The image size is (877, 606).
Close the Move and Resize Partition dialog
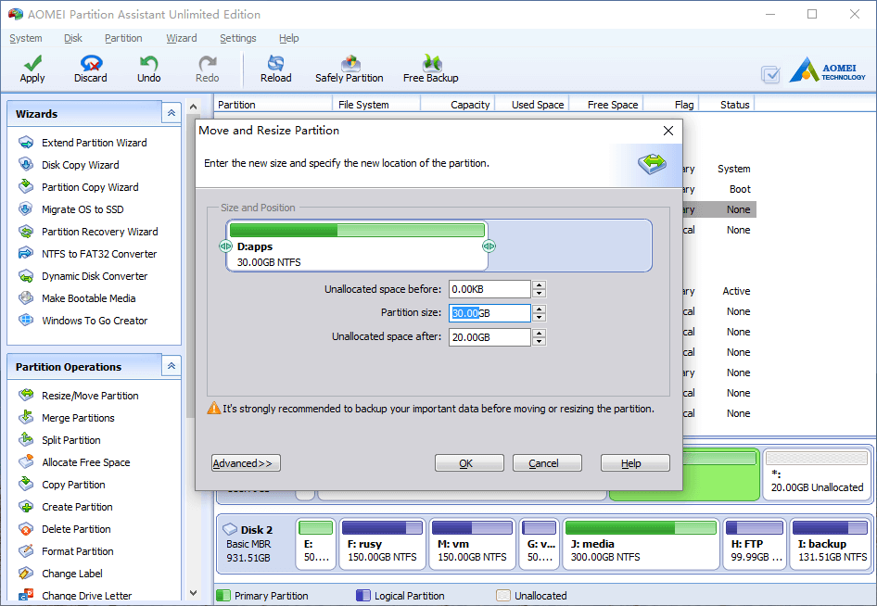pos(667,131)
